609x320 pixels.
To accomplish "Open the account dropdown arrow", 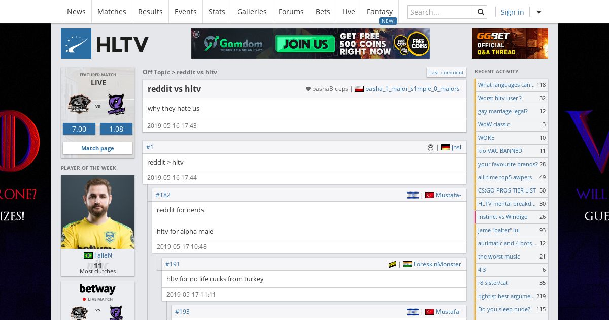I will coord(539,12).
